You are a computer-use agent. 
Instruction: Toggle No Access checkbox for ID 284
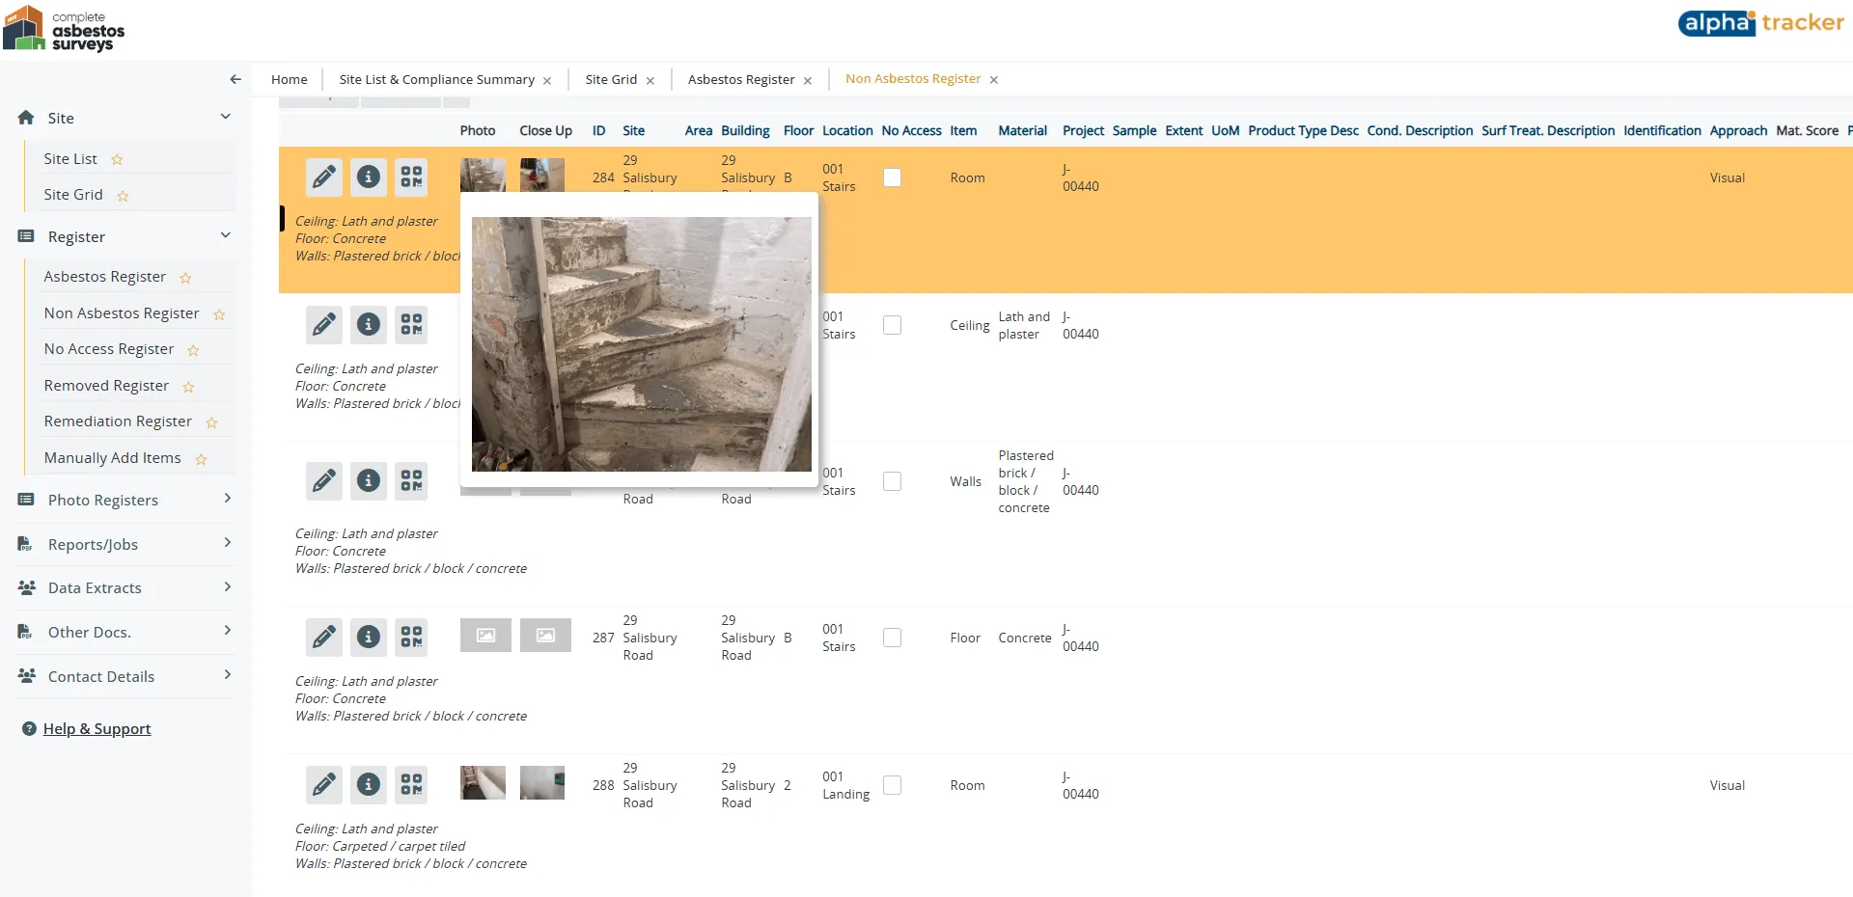(893, 177)
